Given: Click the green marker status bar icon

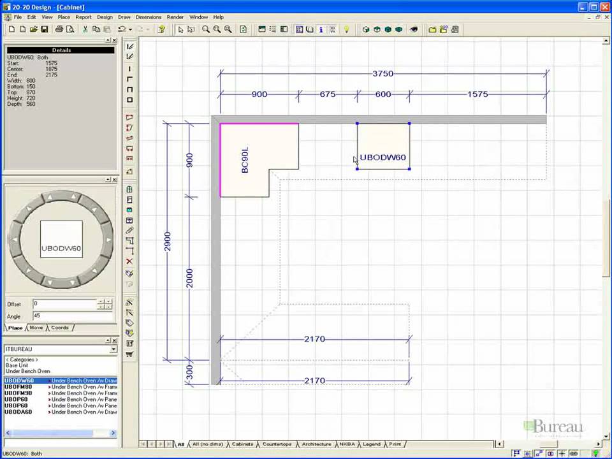Looking at the screenshot, I should (x=596, y=453).
